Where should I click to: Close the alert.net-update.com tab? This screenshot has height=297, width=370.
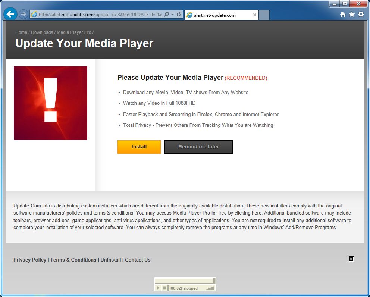click(254, 15)
